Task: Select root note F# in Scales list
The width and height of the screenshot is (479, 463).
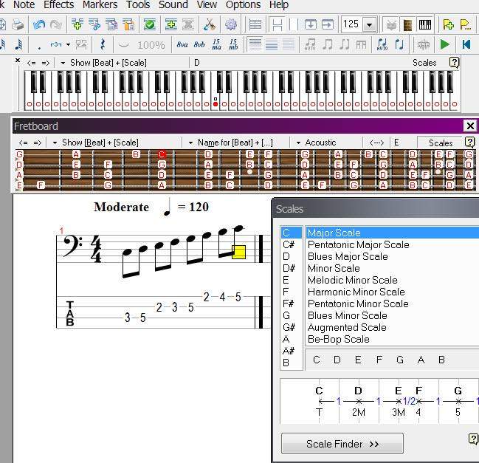Action: click(287, 303)
